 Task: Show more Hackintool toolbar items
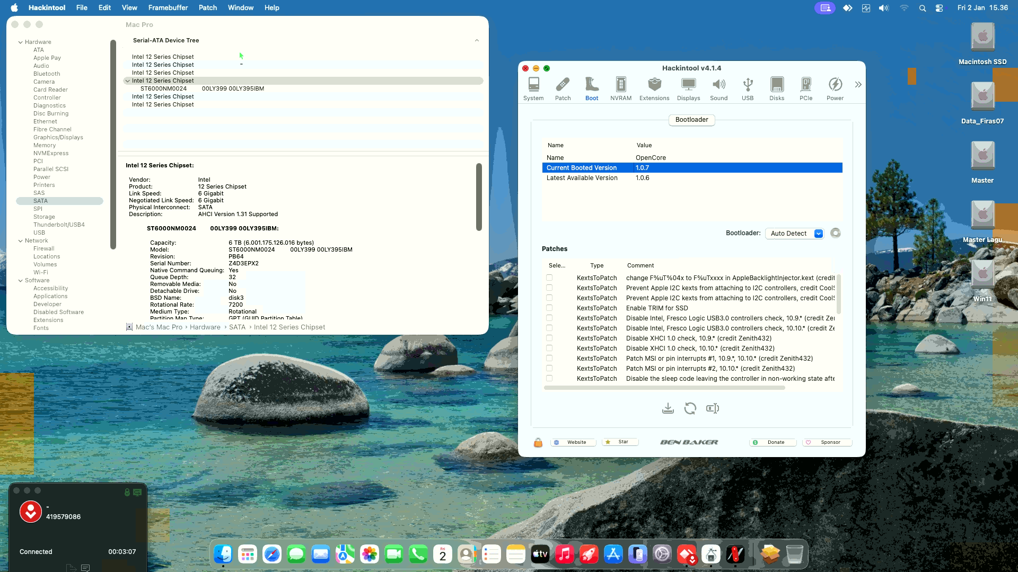(858, 85)
